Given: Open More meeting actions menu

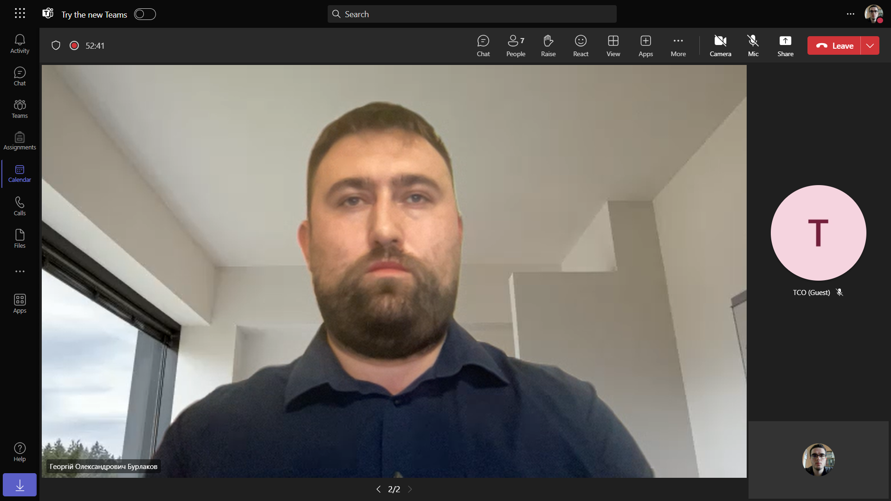Looking at the screenshot, I should 678,46.
